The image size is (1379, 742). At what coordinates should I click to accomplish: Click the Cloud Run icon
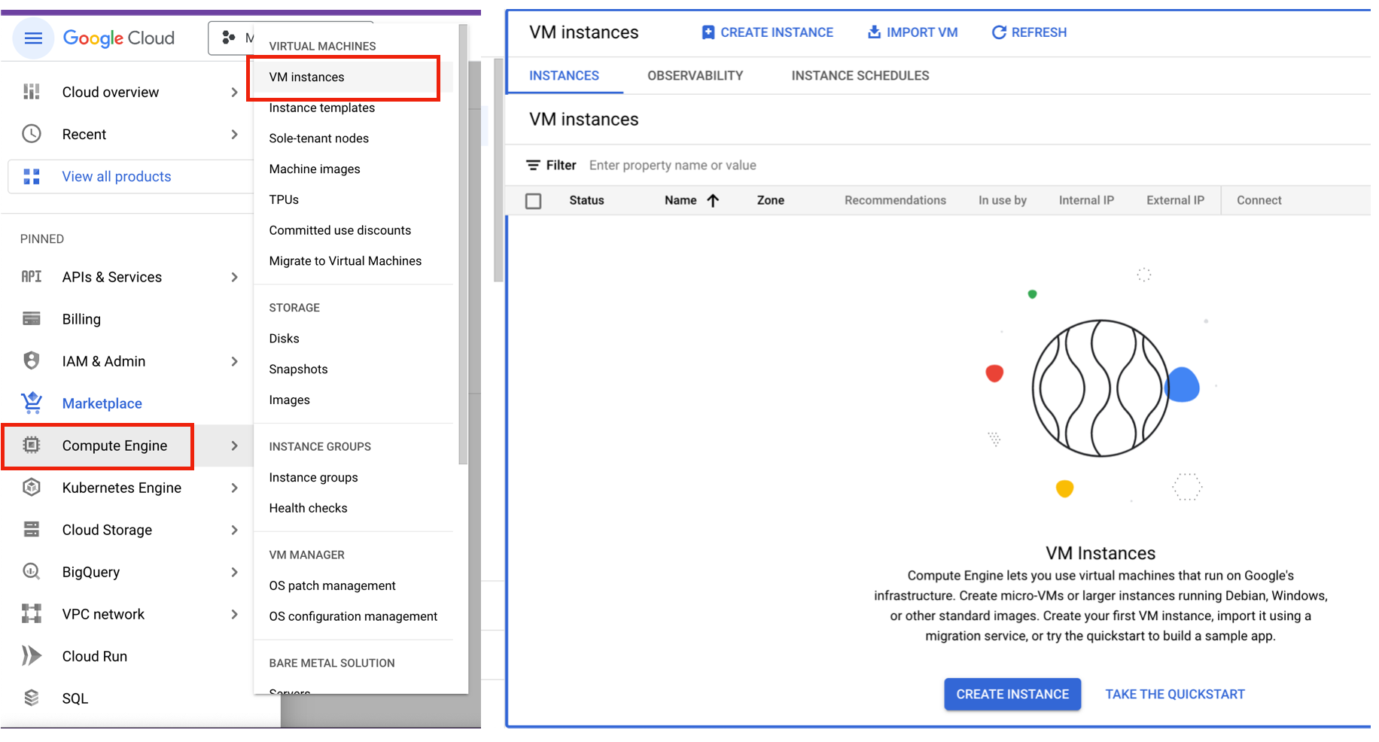point(32,655)
